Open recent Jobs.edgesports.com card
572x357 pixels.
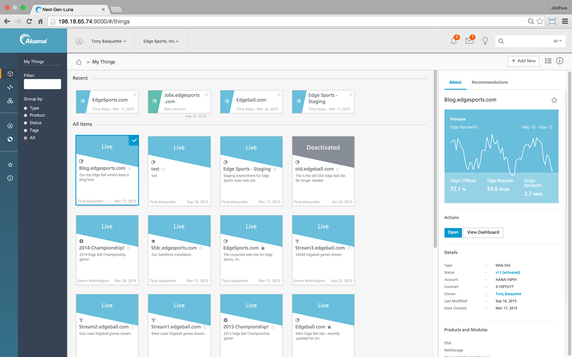(179, 102)
